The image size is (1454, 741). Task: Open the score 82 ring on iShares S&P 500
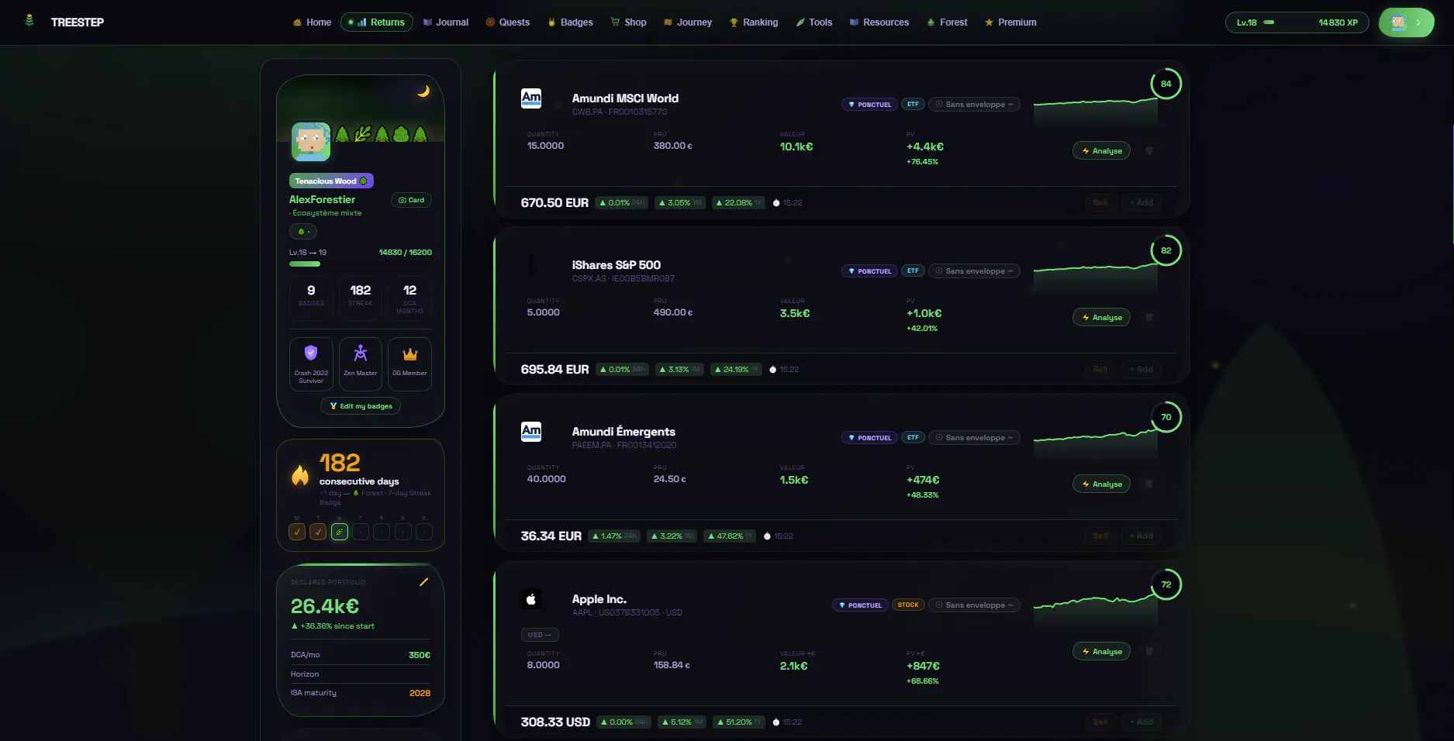coord(1166,250)
